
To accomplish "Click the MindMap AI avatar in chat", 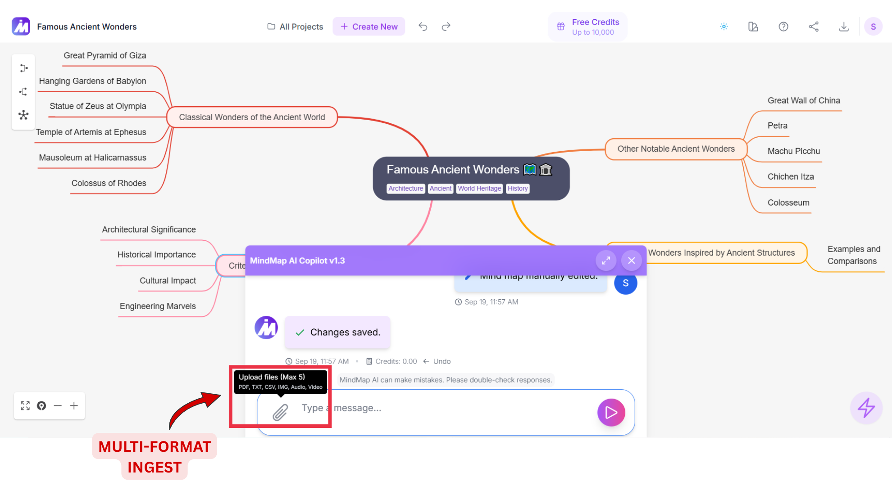I will click(266, 328).
